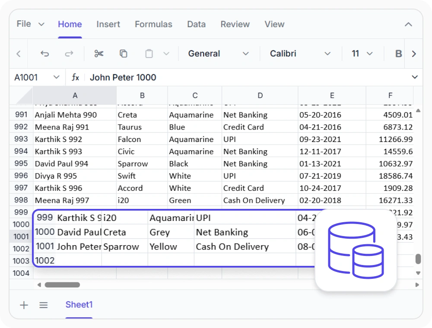The width and height of the screenshot is (432, 328).
Task: Select column E header
Action: point(332,95)
